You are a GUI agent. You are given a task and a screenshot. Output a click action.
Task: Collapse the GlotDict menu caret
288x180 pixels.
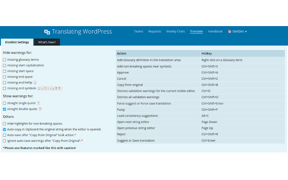tap(246, 31)
